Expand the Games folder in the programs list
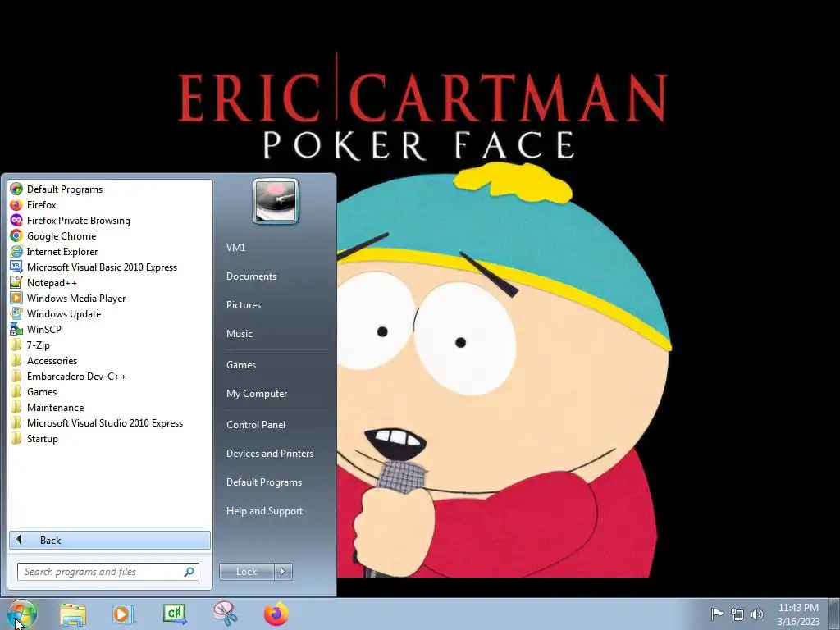840x630 pixels. pos(110,391)
